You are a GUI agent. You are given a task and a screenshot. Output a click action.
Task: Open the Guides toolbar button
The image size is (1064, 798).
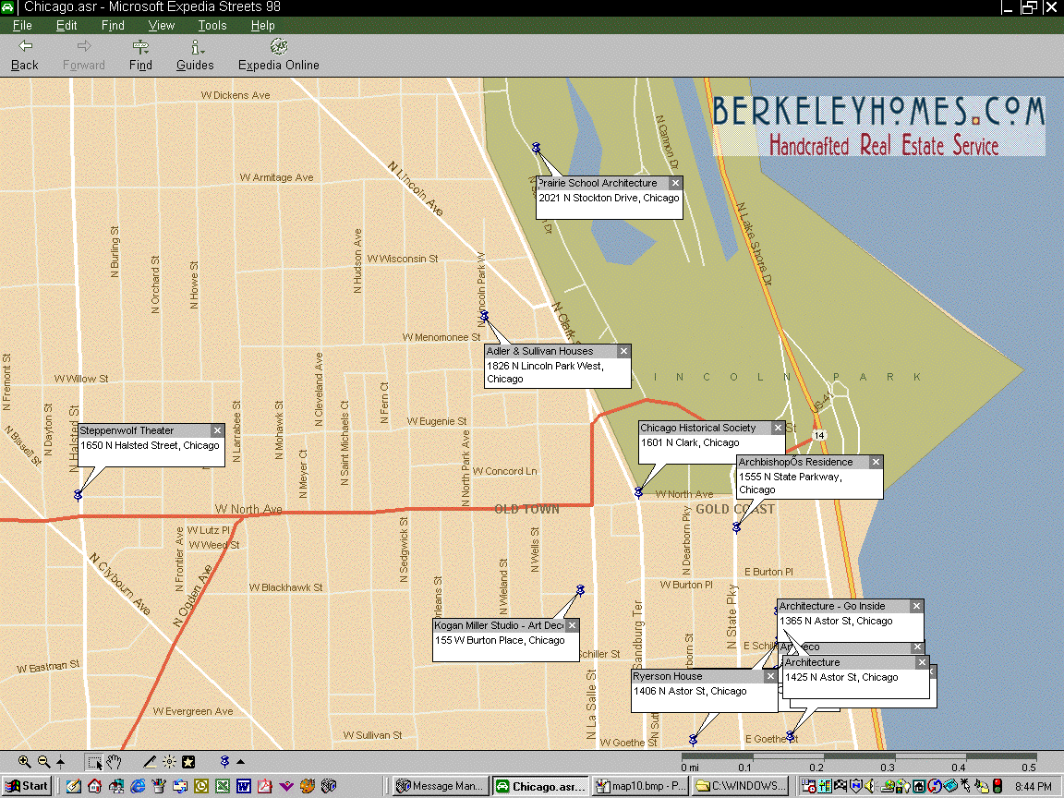click(195, 55)
